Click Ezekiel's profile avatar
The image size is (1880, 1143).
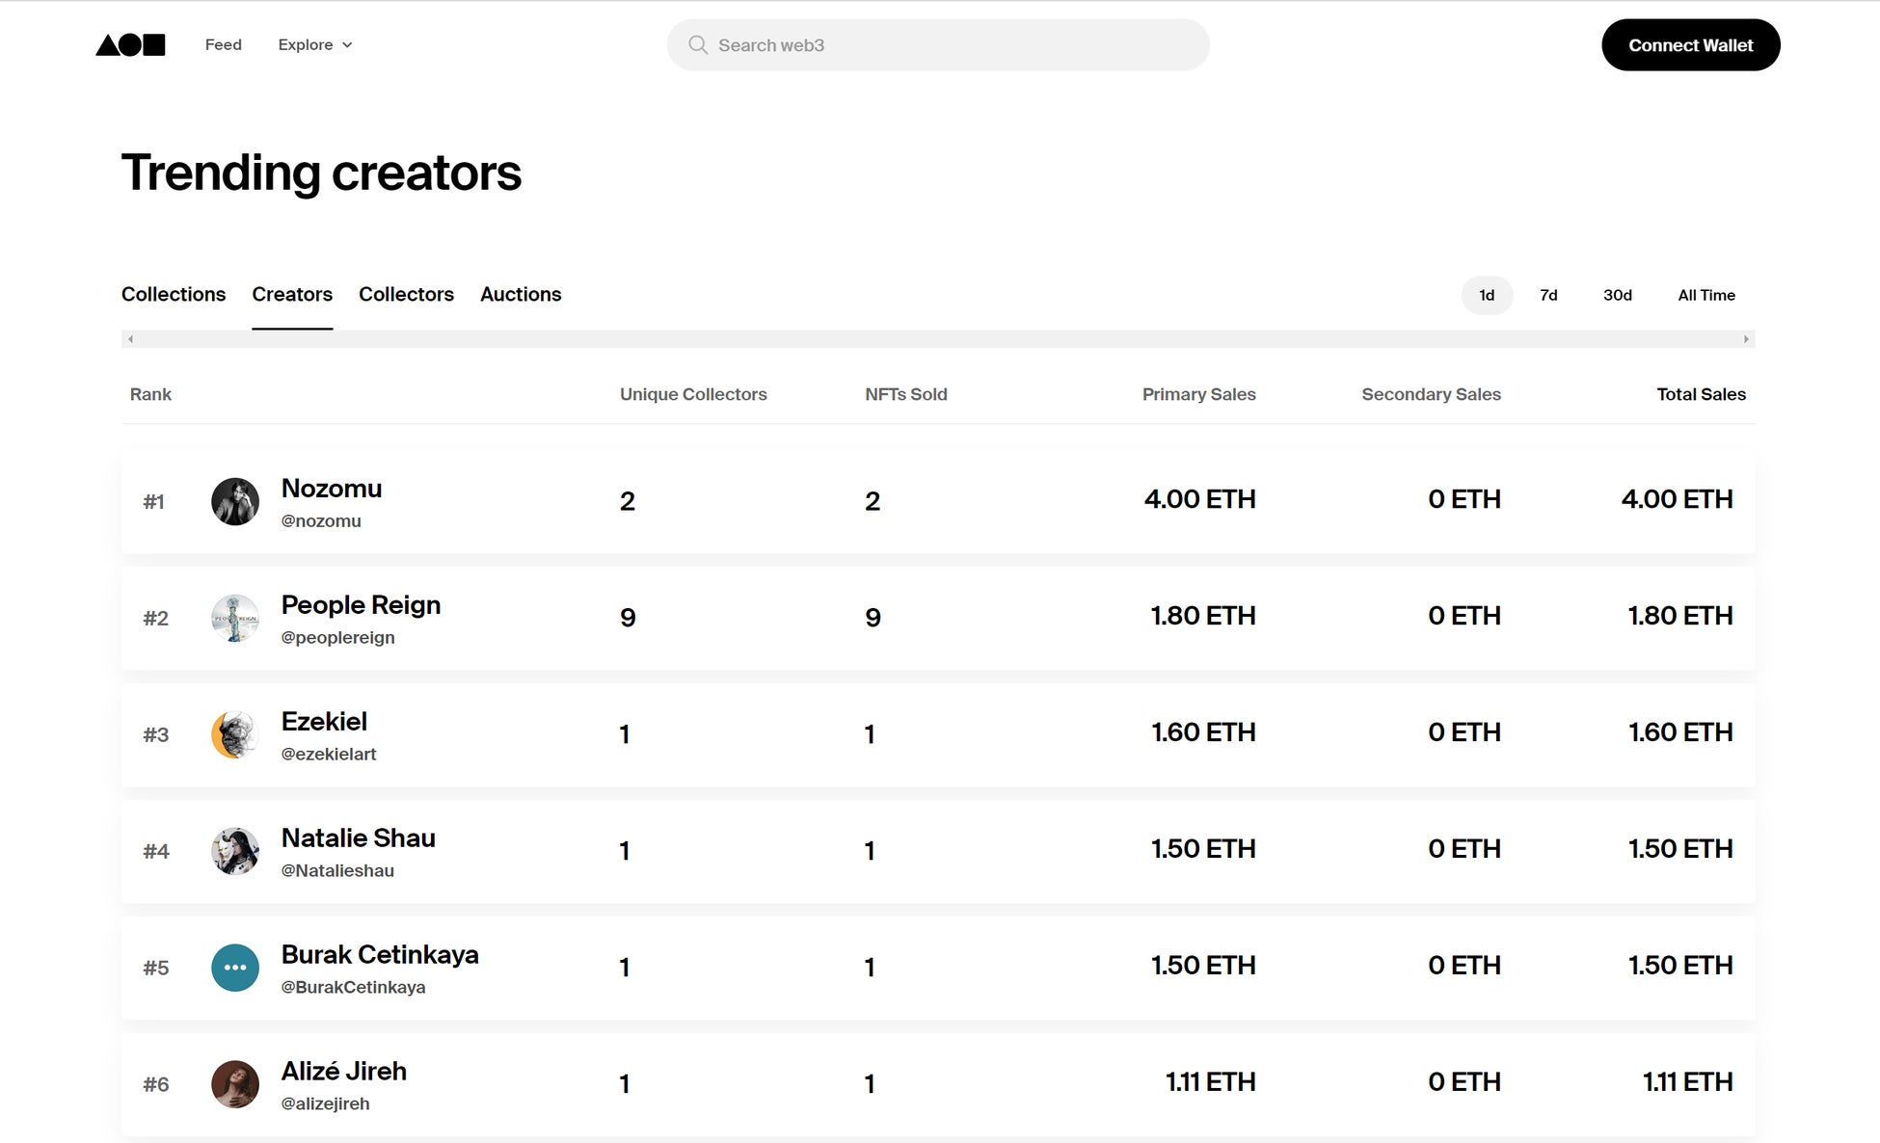click(235, 734)
